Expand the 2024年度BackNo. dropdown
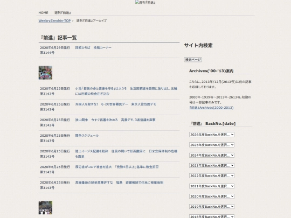 (212, 155)
